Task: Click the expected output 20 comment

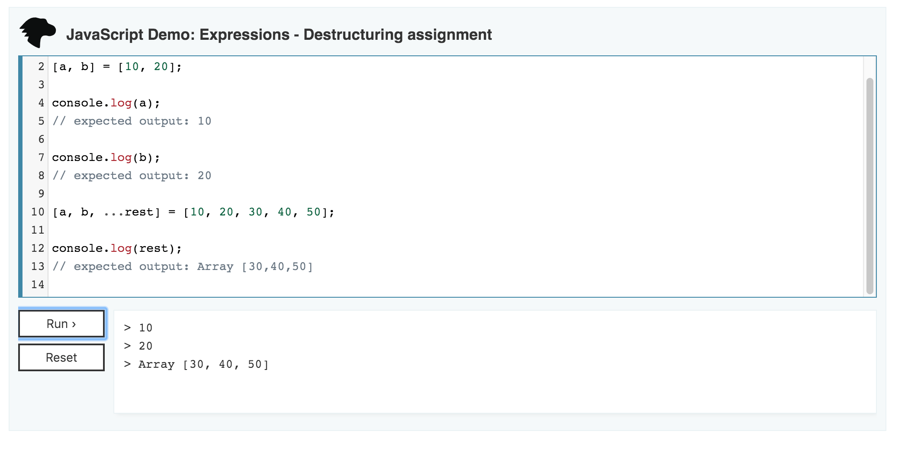Action: [x=132, y=176]
